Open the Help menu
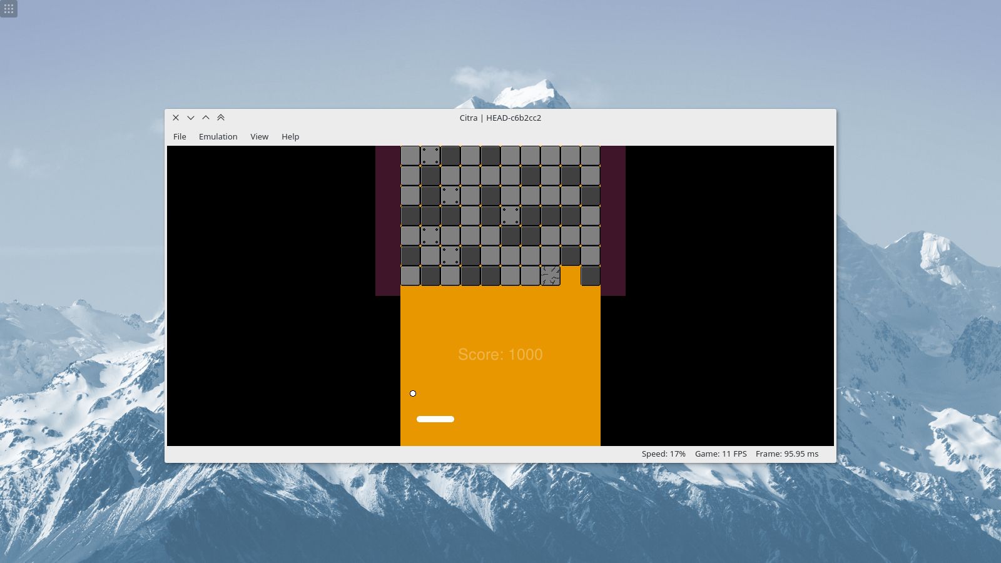Image resolution: width=1001 pixels, height=563 pixels. (x=290, y=136)
